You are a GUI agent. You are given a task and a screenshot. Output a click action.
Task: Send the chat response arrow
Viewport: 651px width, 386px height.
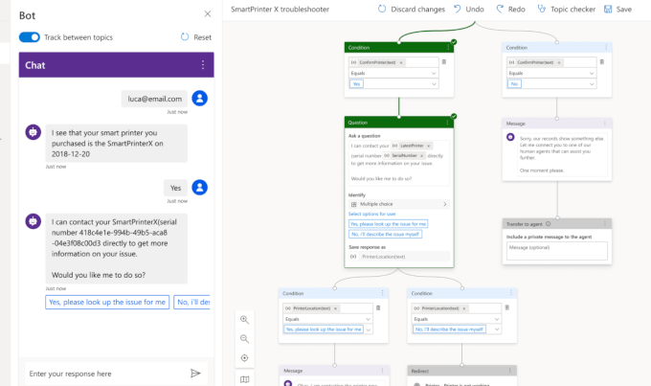pos(195,374)
